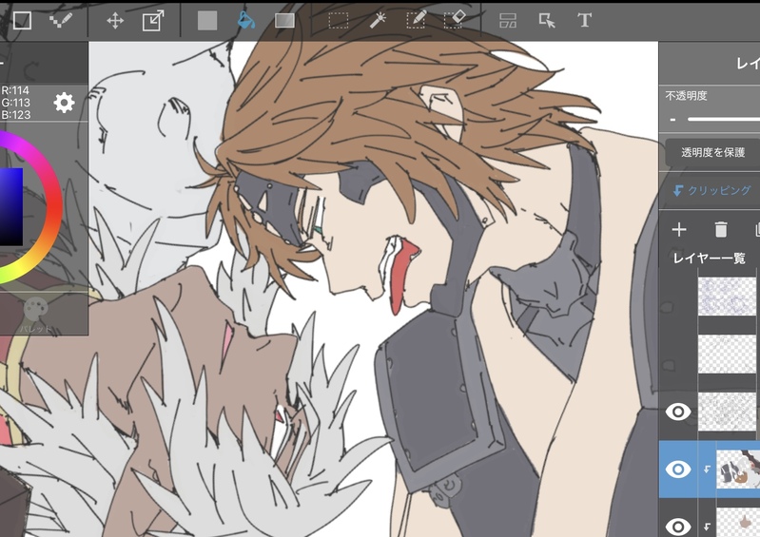Select the third layer thumbnail beside eye
Image resolution: width=760 pixels, height=537 pixels.
729,412
